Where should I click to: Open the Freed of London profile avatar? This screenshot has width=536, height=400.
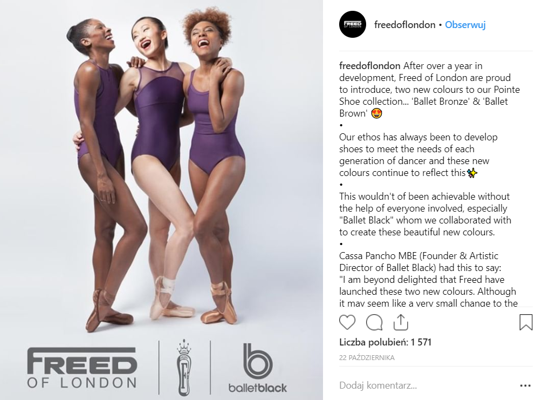[353, 25]
